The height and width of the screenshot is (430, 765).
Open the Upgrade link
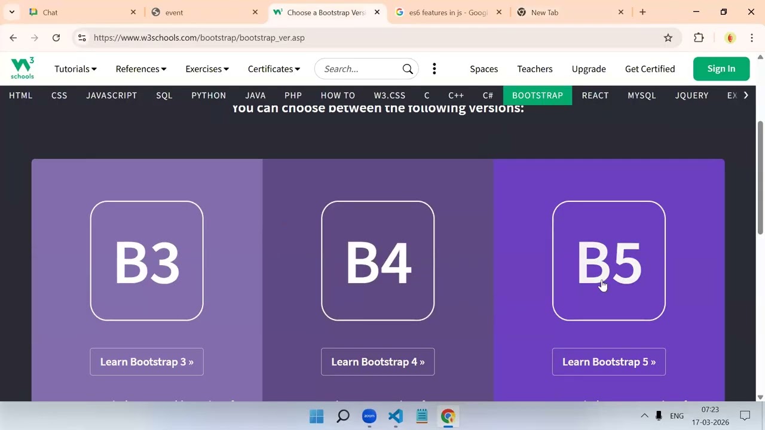589,69
